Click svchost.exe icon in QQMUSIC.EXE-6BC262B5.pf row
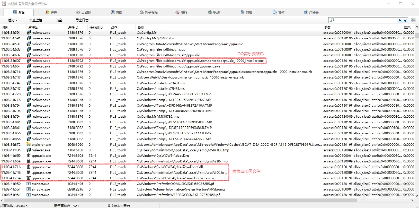 [x=29, y=183]
